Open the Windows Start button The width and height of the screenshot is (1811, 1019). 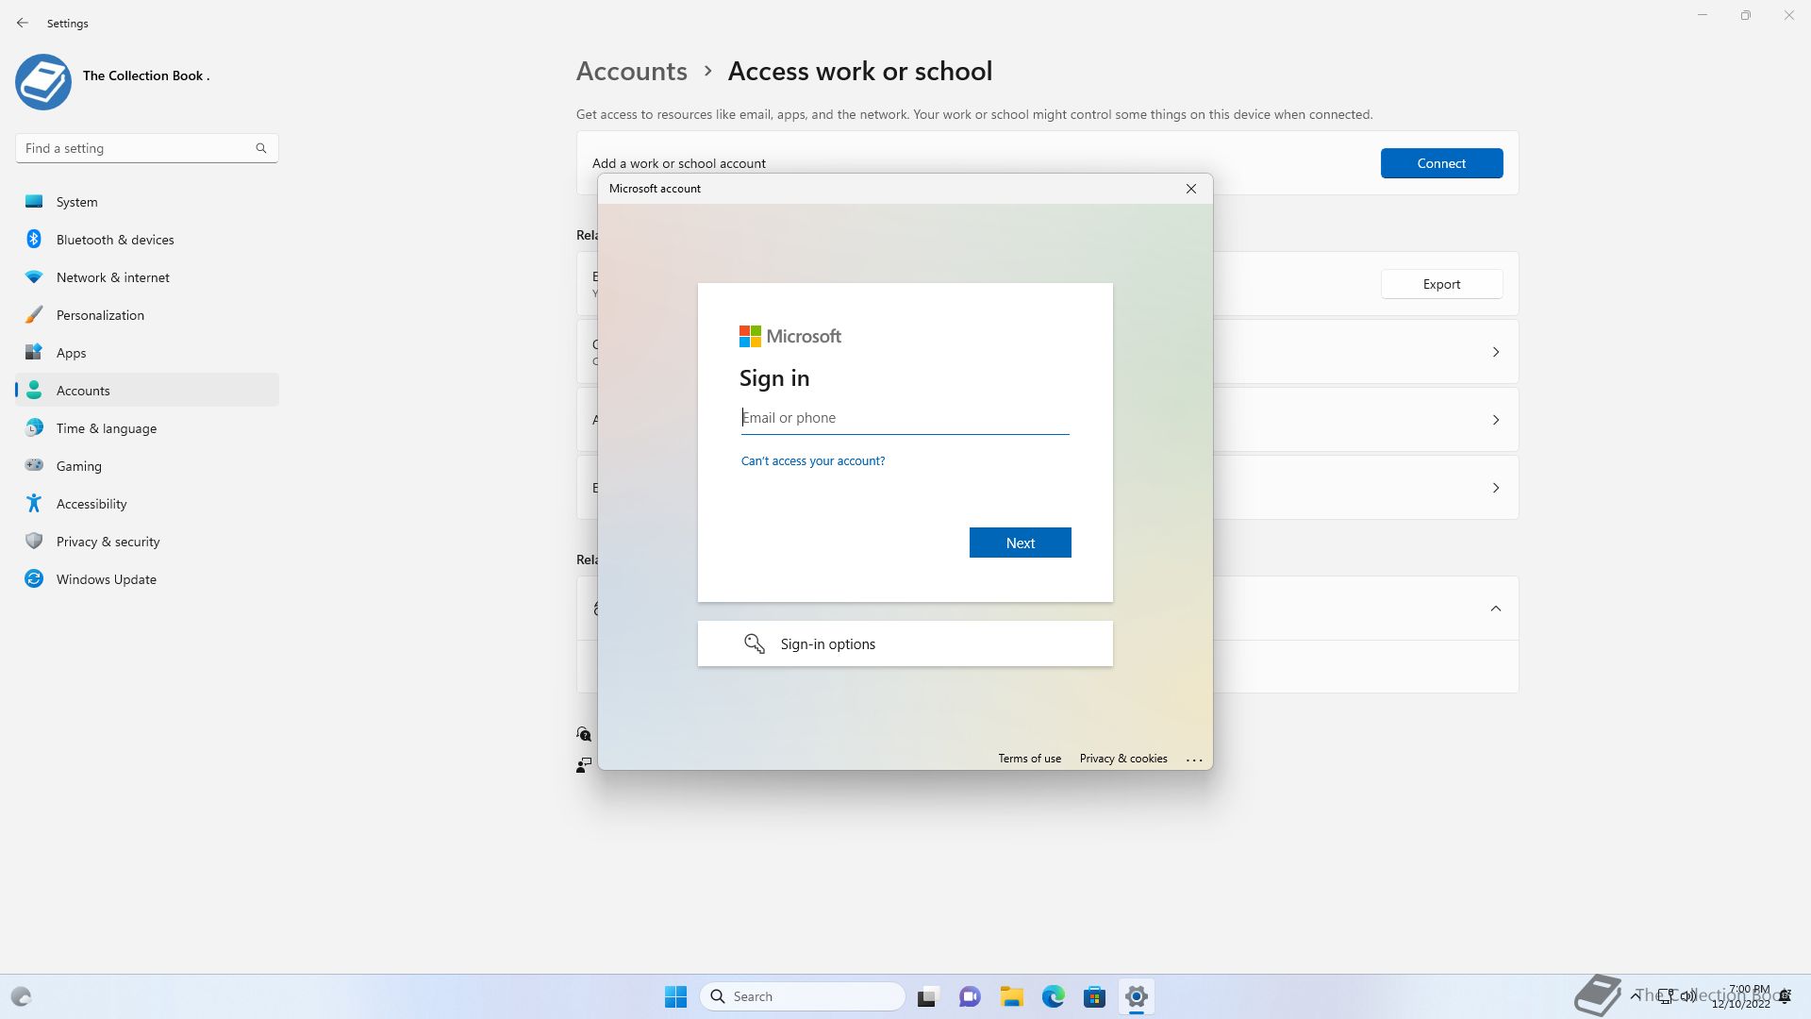point(676,996)
